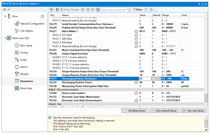The height and width of the screenshot is (133, 210).
Task: Click the power icon on Pn521.3 Reserved setting
Action: pyautogui.click(x=136, y=46)
